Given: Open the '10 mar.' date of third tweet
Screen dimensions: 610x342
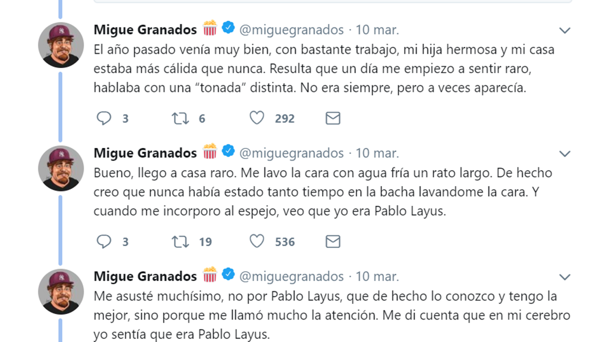Looking at the screenshot, I should tap(377, 276).
